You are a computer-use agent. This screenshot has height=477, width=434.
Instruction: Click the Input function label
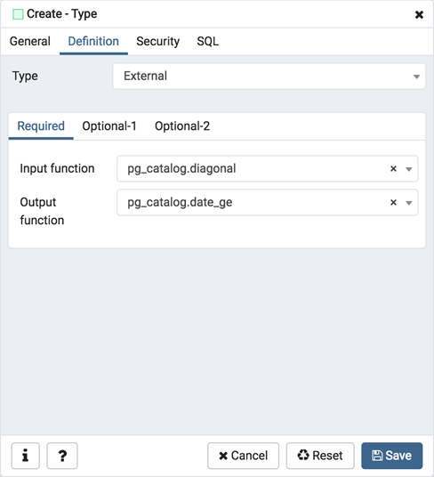[x=57, y=168]
